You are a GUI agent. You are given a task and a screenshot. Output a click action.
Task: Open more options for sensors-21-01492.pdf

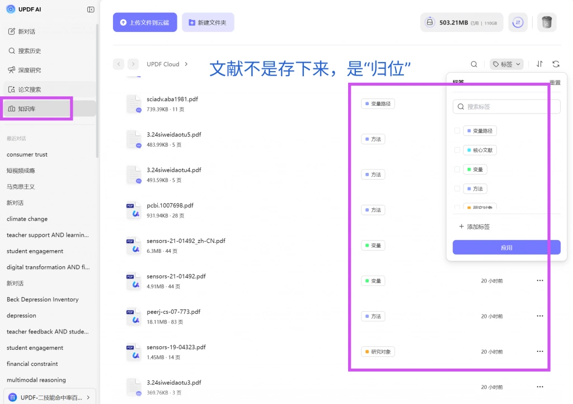pos(540,280)
